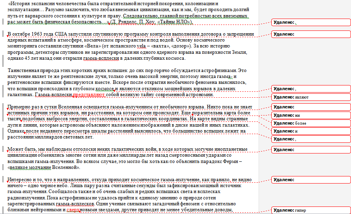Click the words 'Примерно раз в сутки'
This screenshot has height=214, width=351.
pyautogui.click(x=32, y=107)
